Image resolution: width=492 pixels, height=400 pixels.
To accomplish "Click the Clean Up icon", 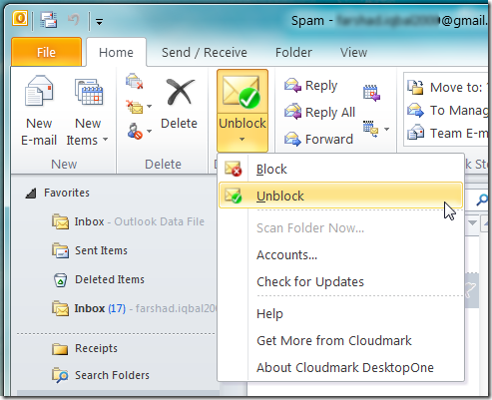I will 135,107.
